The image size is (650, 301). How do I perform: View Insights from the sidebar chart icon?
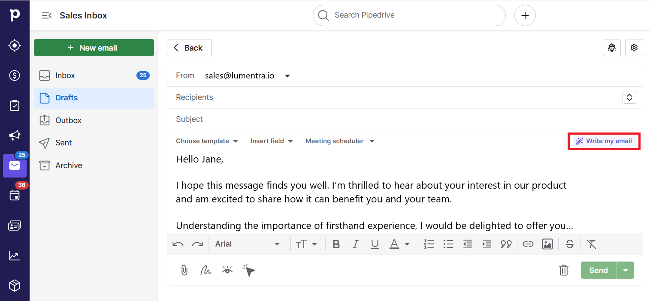[x=15, y=255]
